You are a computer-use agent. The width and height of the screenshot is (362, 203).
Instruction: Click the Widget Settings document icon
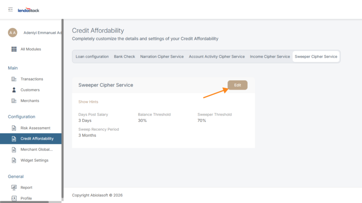click(x=14, y=160)
